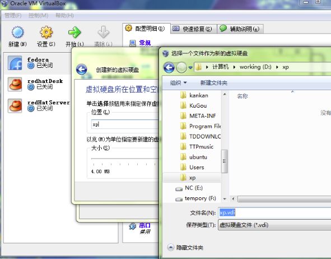Click the folder icon in the address bar
Image resolution: width=331 pixels, height=259 pixels.
(x=198, y=67)
